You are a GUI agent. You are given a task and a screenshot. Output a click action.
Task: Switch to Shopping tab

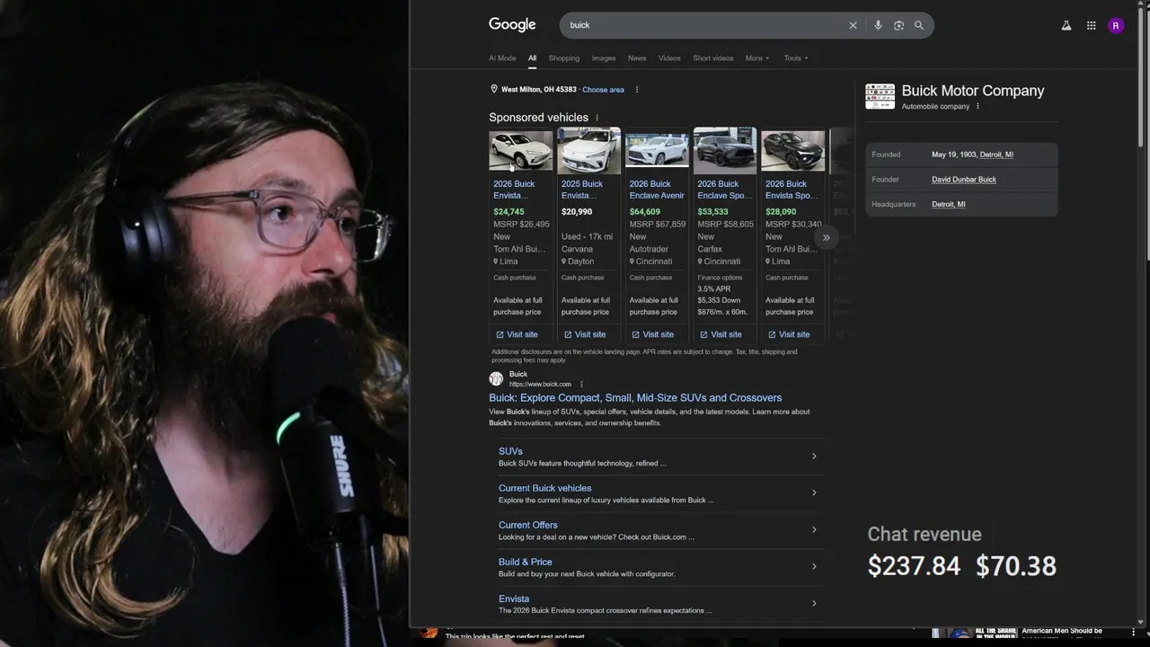click(x=564, y=58)
